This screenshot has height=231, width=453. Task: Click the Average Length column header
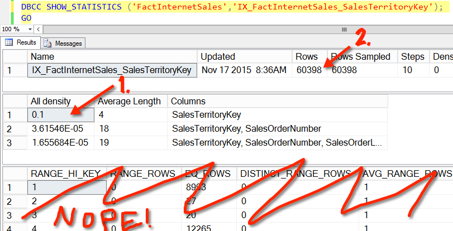(x=130, y=101)
